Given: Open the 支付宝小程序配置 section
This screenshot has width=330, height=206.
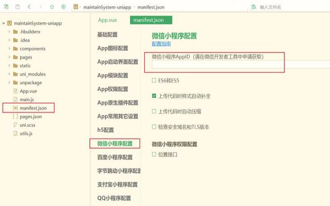Looking at the screenshot, I should click(118, 185).
